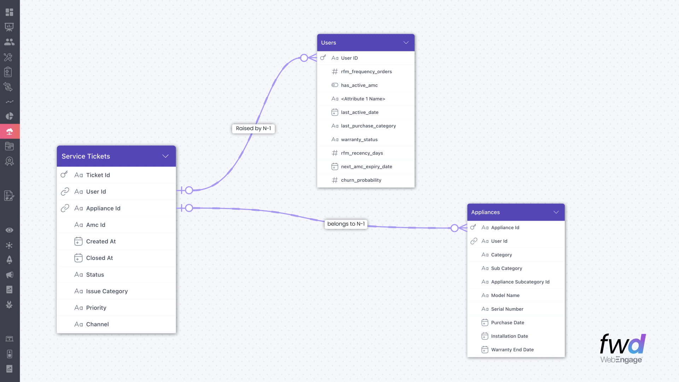
Task: Click the 'Raised by N-1' relationship label
Action: point(253,128)
